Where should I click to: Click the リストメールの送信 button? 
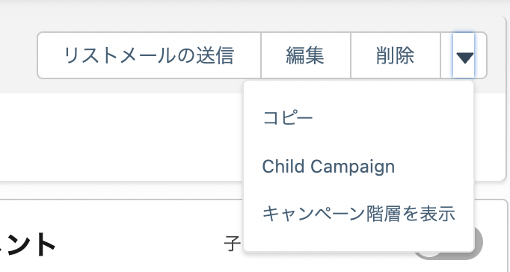pos(150,55)
